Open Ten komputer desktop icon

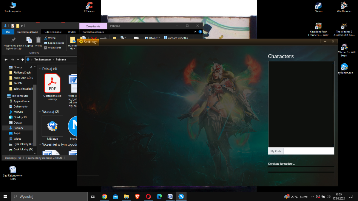point(13,7)
